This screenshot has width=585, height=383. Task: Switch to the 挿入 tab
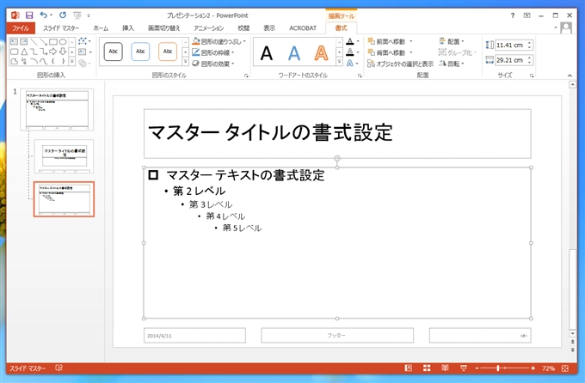pyautogui.click(x=128, y=28)
